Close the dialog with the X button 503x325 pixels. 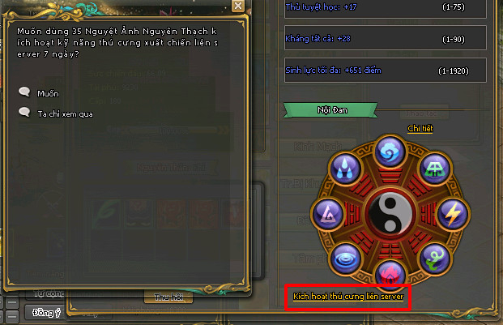tap(238, 6)
